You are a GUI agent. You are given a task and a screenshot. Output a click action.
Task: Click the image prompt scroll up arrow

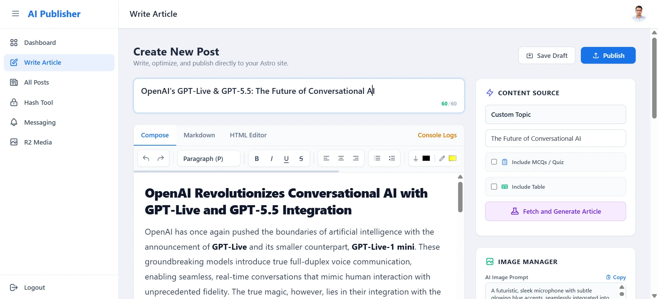[622, 287]
